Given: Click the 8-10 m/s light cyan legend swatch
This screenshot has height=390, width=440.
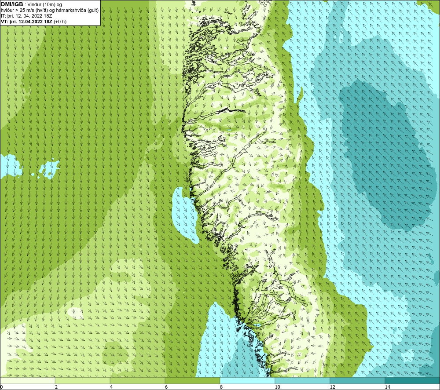Looking at the screenshot, I should (x=247, y=380).
